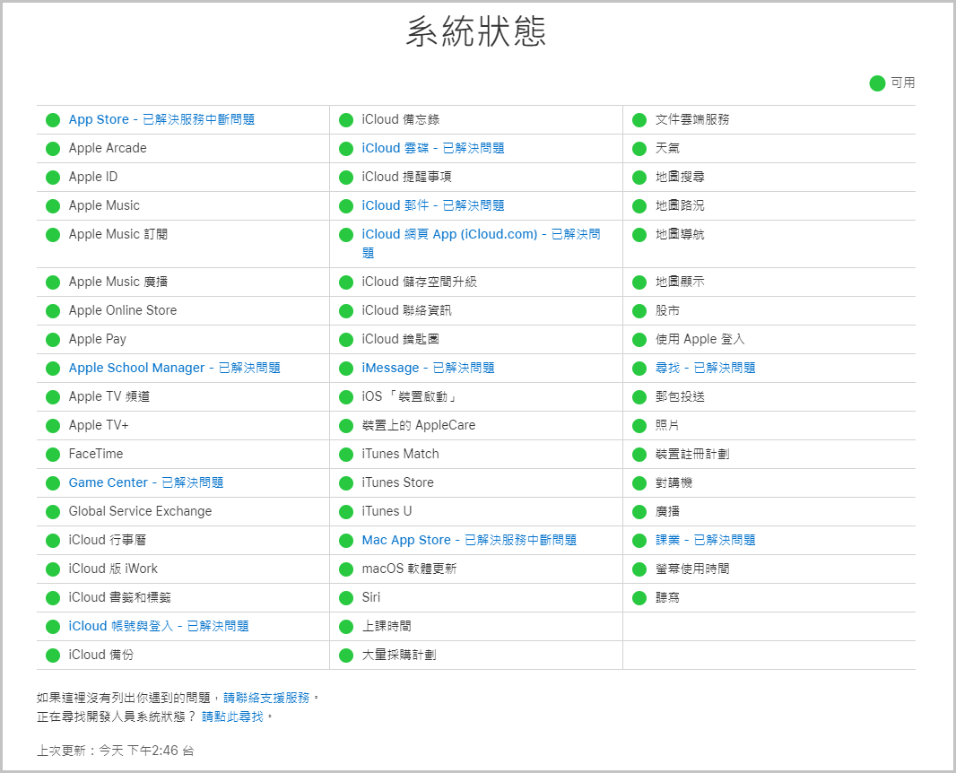This screenshot has width=956, height=773.
Task: Click the 上課時間 entry
Action: [x=387, y=626]
